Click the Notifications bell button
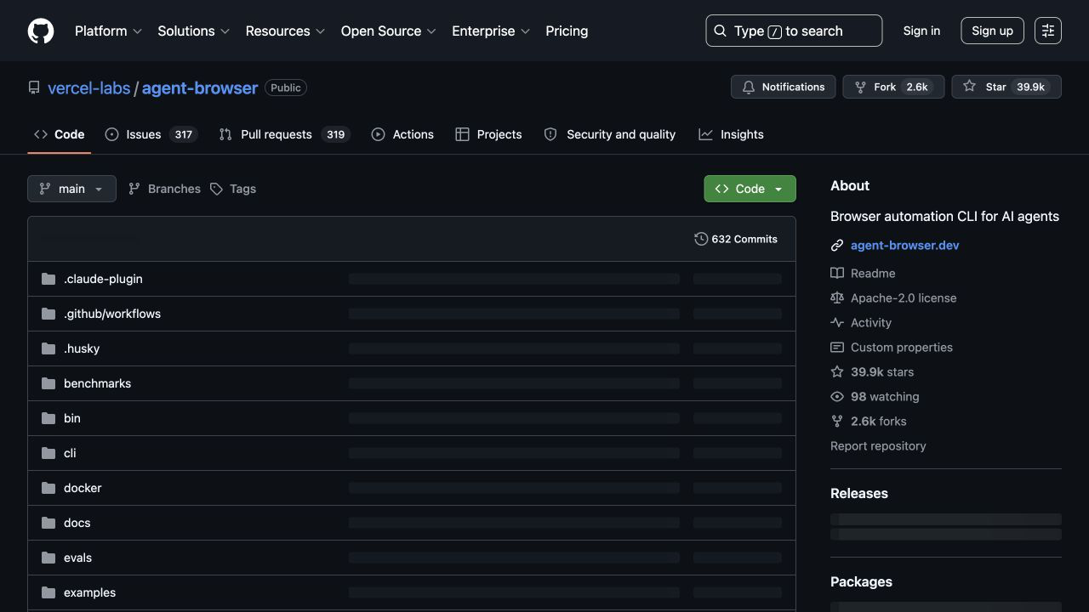1089x612 pixels. pyautogui.click(x=783, y=87)
